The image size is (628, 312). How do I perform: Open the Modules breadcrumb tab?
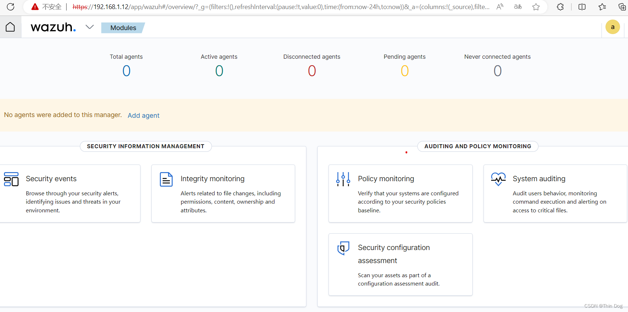[x=123, y=28]
